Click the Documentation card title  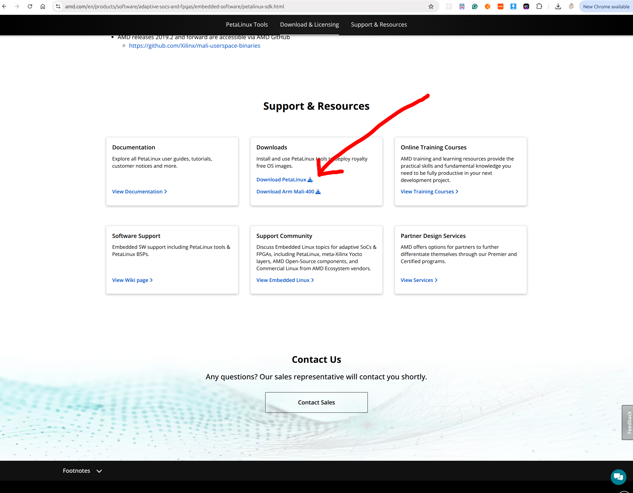point(134,147)
